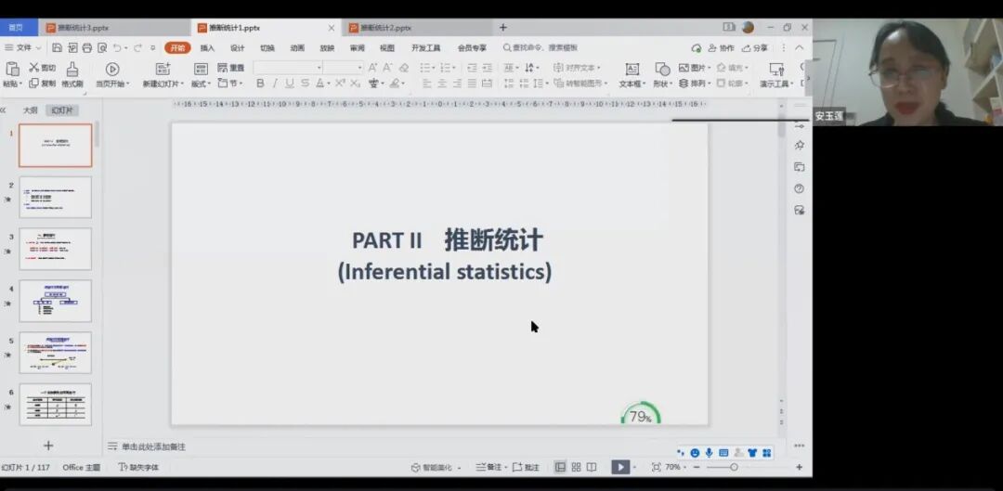Open Presentation Tools 演示工具
The width and height of the screenshot is (1003, 491).
(x=776, y=74)
